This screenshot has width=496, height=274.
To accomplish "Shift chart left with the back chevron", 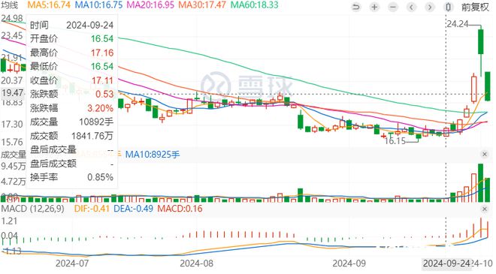I will pyautogui.click(x=411, y=7).
